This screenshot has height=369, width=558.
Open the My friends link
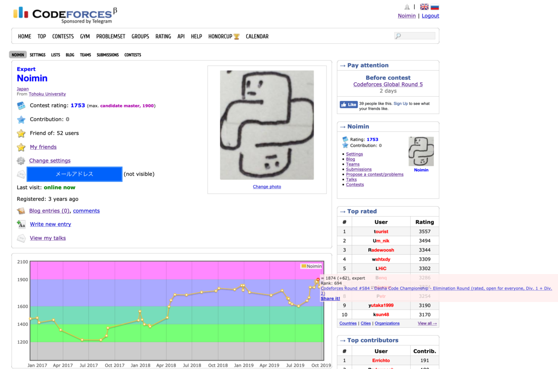[x=43, y=147]
